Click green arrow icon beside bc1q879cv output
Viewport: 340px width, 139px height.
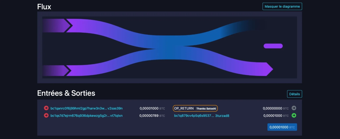tap(294, 115)
